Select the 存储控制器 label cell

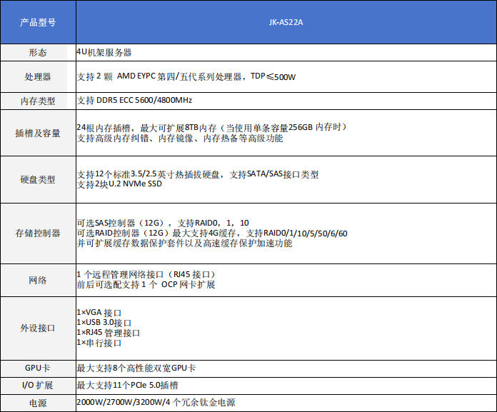37,233
